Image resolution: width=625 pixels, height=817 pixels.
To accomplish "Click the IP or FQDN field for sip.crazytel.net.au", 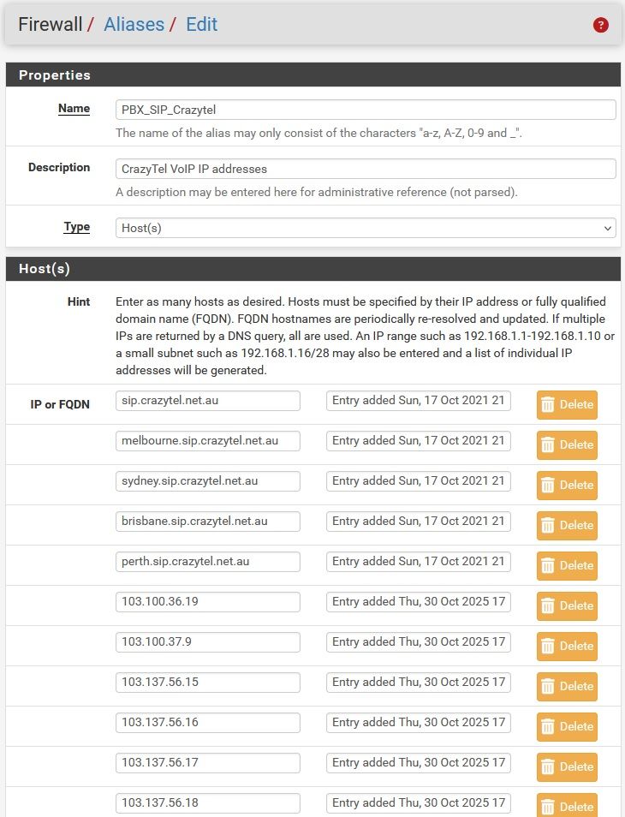I will pos(207,400).
